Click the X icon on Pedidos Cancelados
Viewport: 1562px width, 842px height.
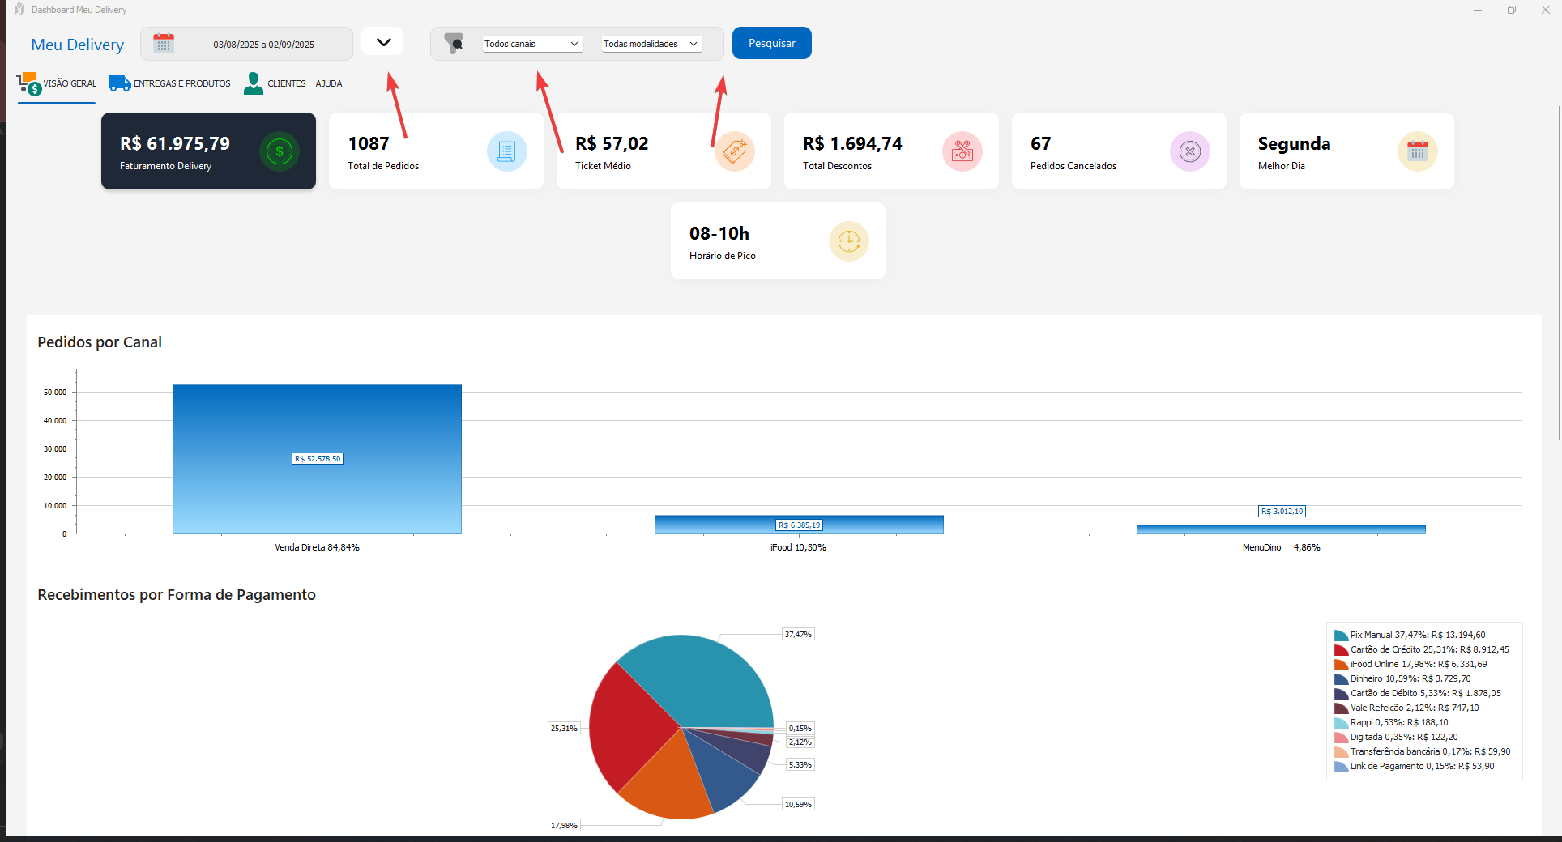[x=1189, y=151]
